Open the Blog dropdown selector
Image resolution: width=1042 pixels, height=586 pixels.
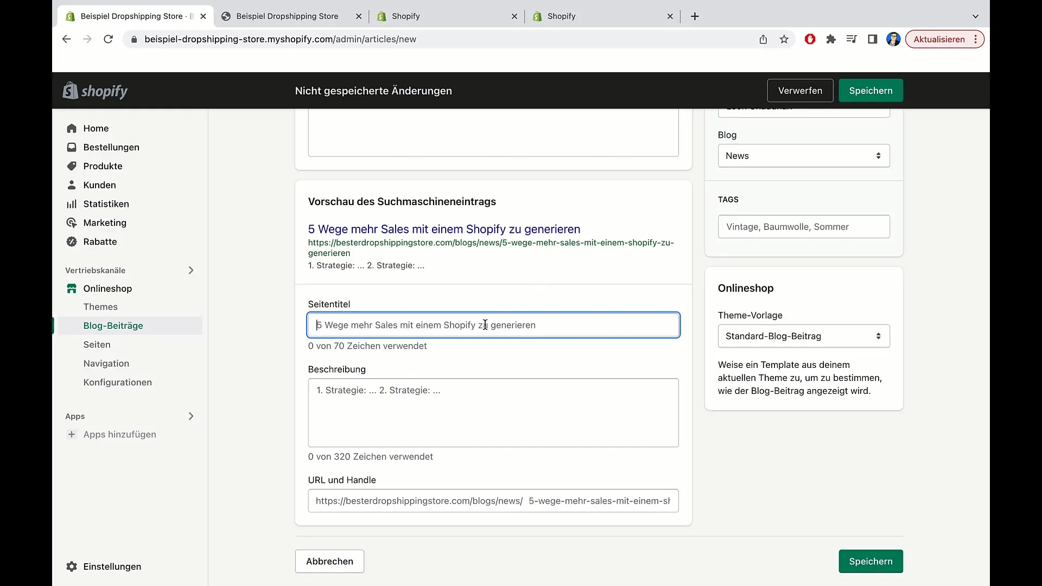tap(803, 155)
